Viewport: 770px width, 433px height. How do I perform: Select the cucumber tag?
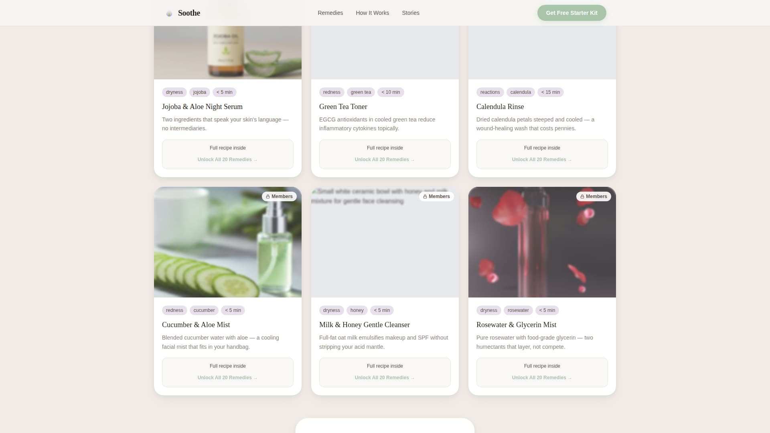point(204,310)
